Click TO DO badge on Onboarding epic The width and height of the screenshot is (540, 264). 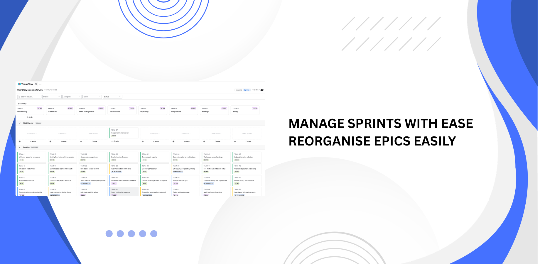39,109
